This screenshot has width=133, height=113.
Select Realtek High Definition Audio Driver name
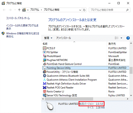coord(66,84)
